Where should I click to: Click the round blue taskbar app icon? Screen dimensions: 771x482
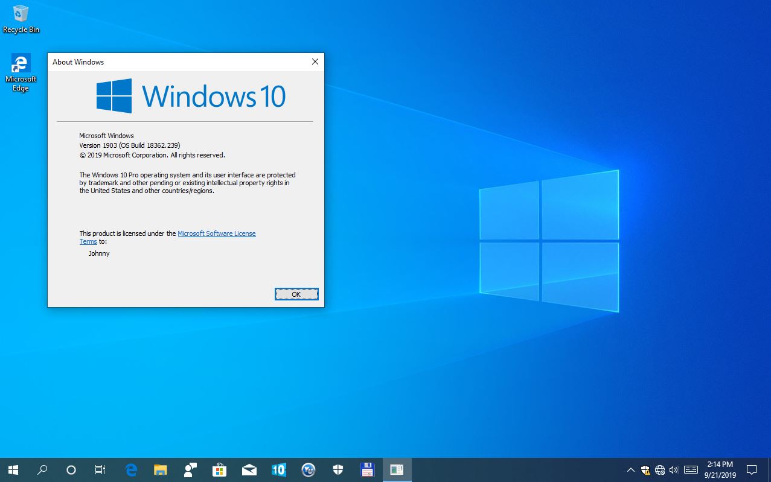[308, 470]
